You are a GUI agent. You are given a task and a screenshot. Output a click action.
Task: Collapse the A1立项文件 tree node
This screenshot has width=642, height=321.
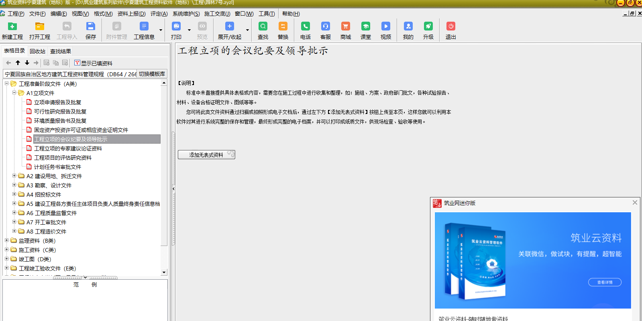click(x=14, y=93)
